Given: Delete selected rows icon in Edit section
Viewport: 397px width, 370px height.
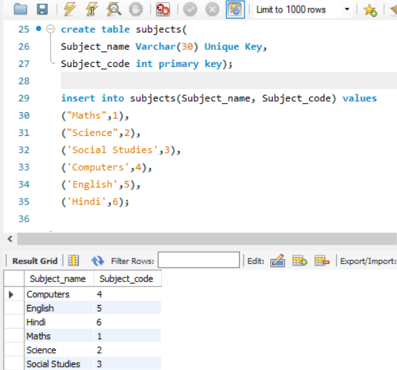Looking at the screenshot, I should (322, 260).
